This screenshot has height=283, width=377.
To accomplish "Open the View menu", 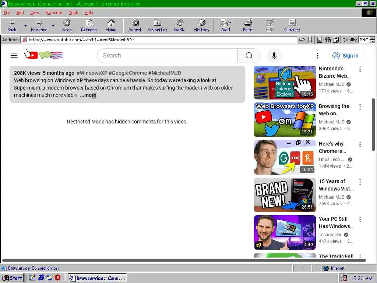I will (x=35, y=13).
